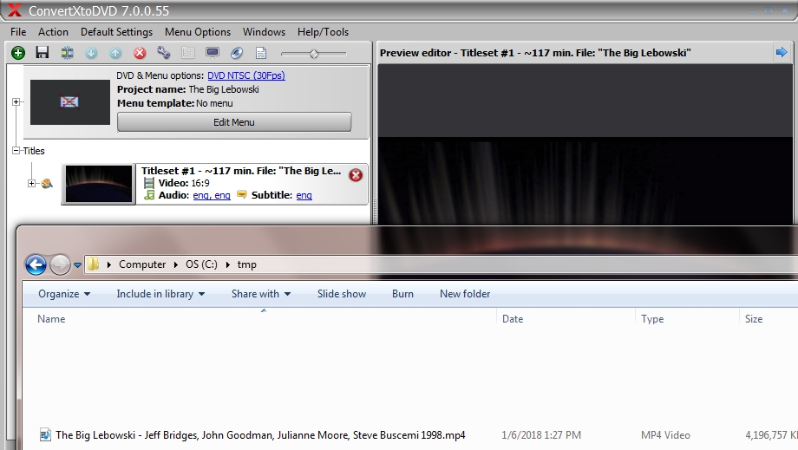Open the Default Settings menu

tap(116, 32)
